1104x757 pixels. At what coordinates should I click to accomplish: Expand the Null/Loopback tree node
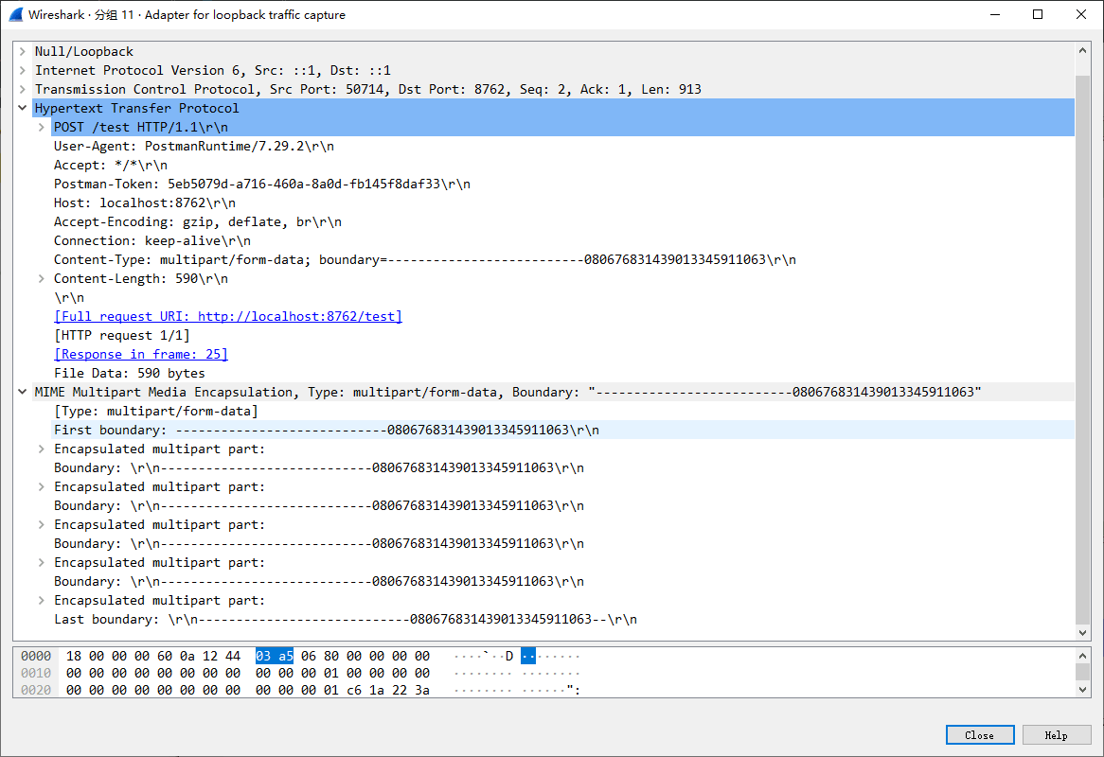coord(23,51)
